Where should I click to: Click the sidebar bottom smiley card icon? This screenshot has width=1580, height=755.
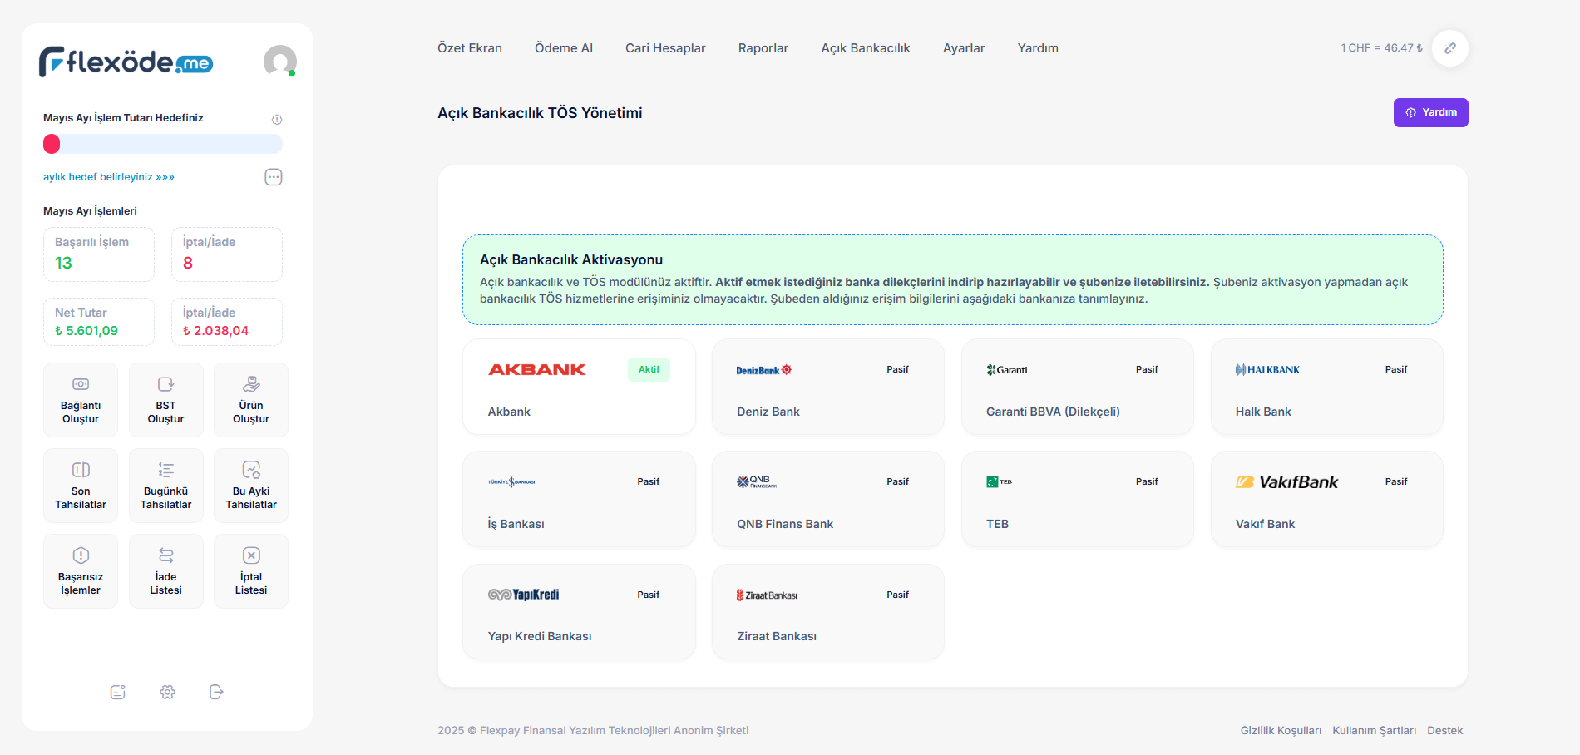(118, 692)
